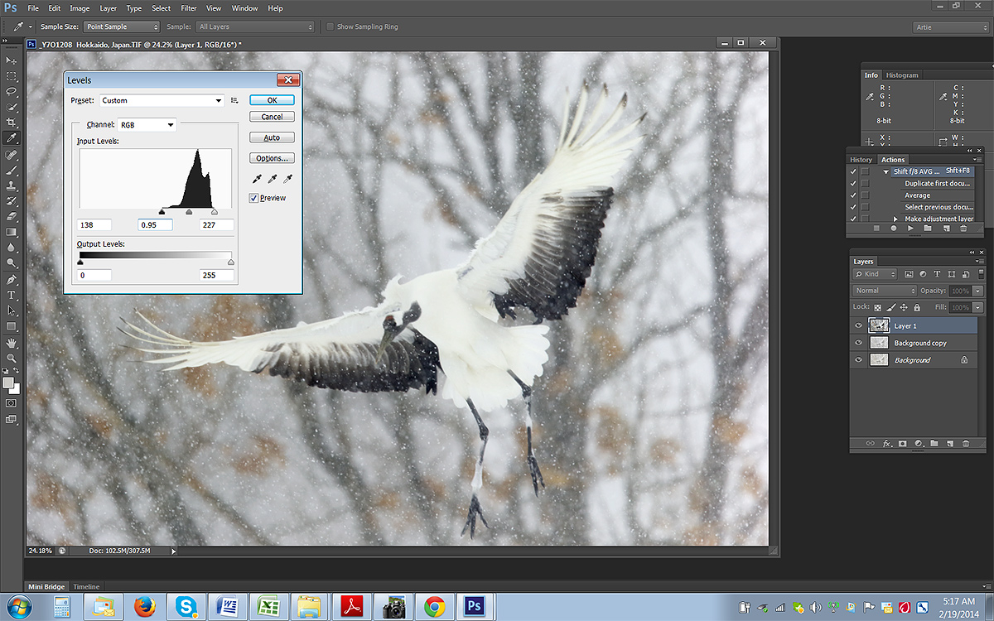This screenshot has height=621, width=994.
Task: Pick the white point eyedropper in Levels
Action: [x=287, y=179]
